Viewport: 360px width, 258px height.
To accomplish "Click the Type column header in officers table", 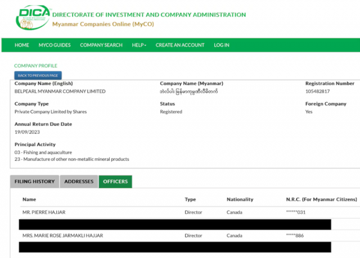I will [190, 200].
